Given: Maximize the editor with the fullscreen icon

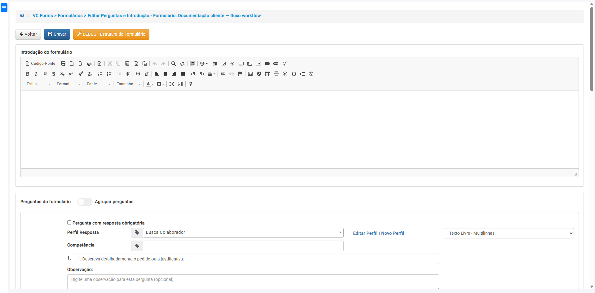Looking at the screenshot, I should click(172, 84).
